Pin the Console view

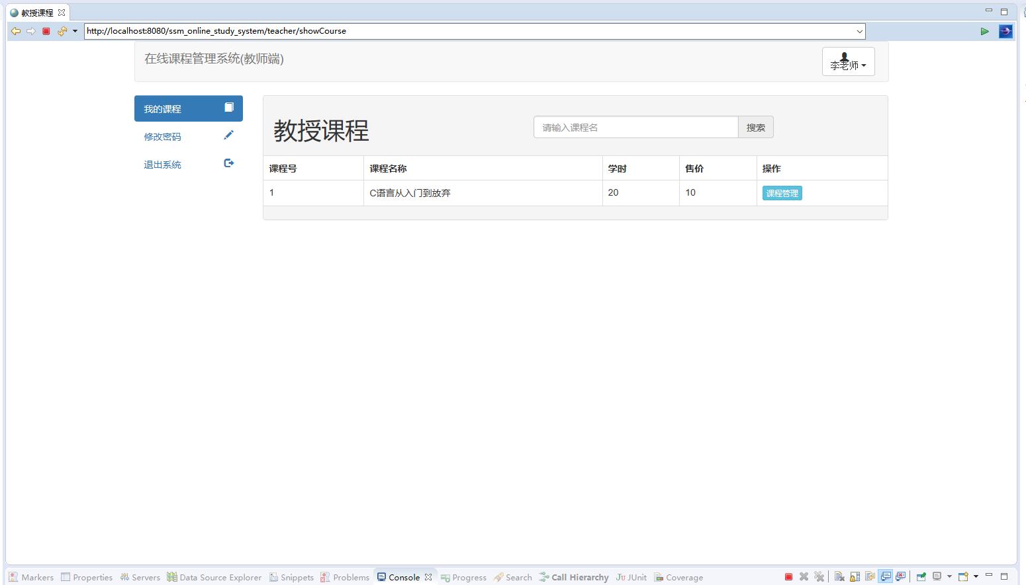pyautogui.click(x=921, y=576)
